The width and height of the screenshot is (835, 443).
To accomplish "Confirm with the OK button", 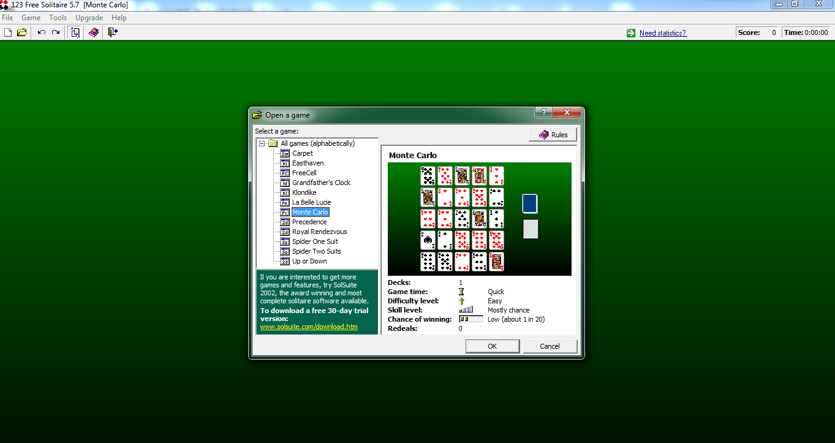I will (493, 346).
